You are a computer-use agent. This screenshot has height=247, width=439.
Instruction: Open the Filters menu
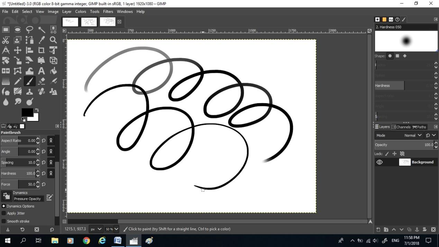click(x=108, y=11)
